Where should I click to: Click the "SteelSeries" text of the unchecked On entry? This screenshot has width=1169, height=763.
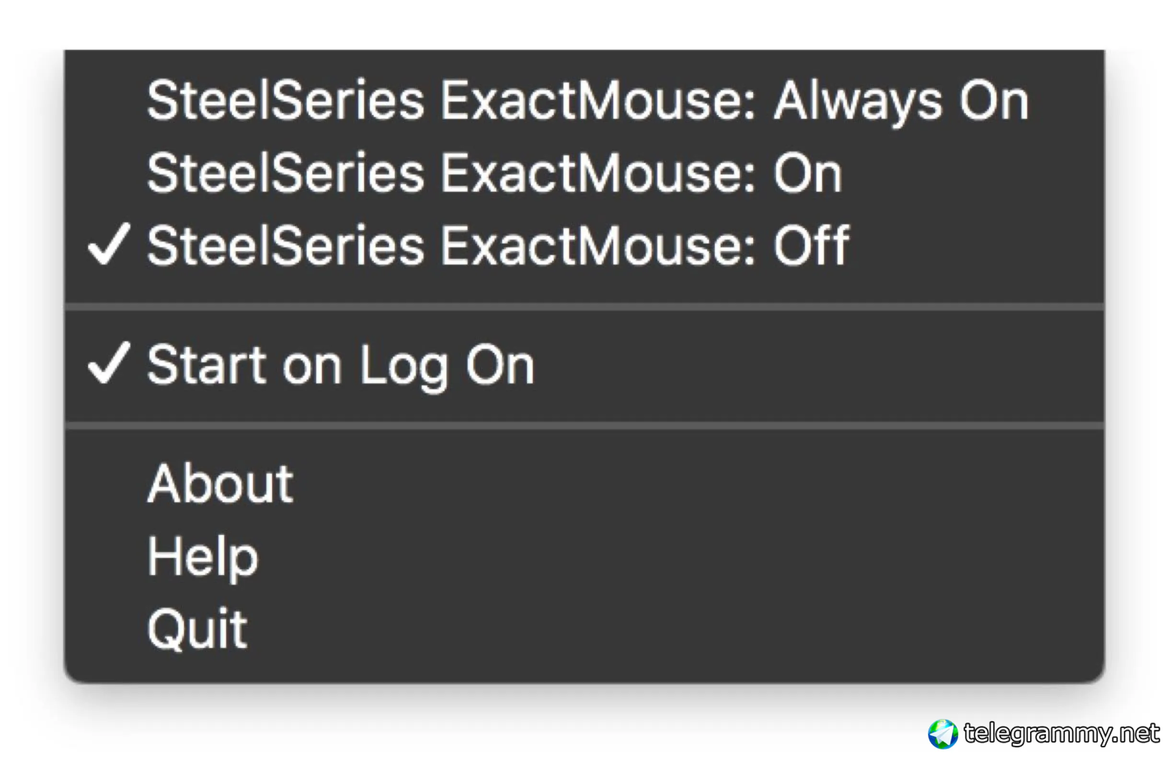click(x=285, y=173)
